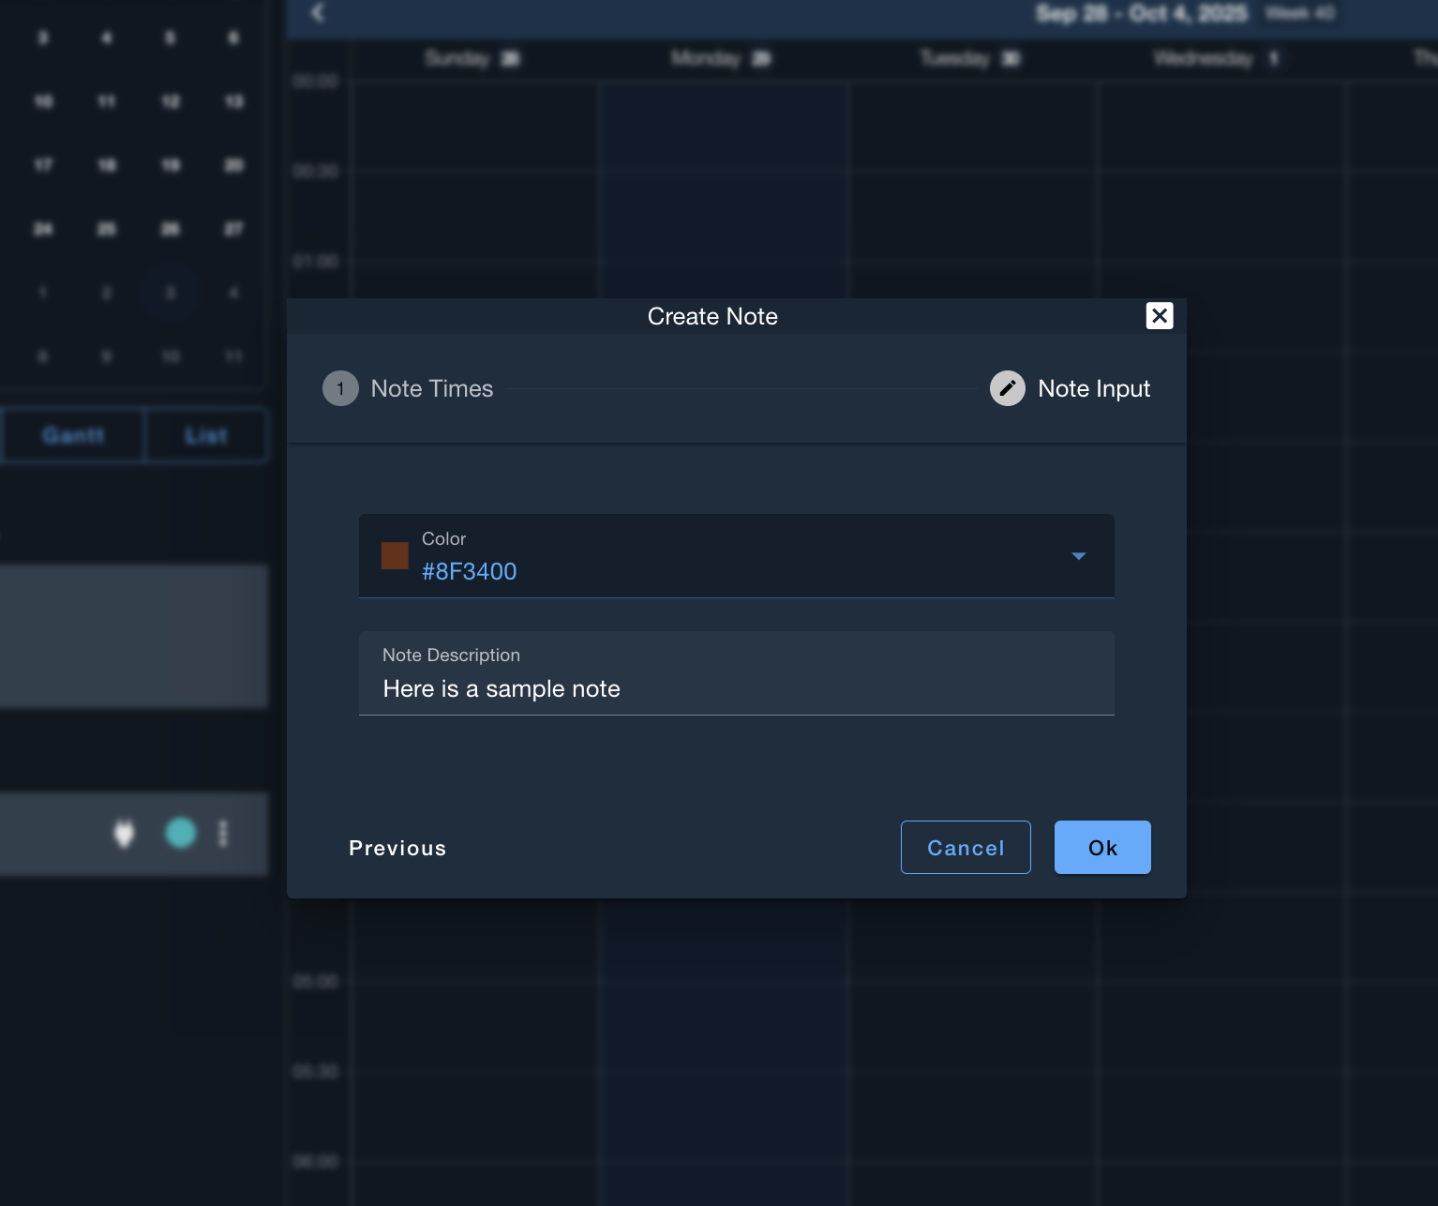The width and height of the screenshot is (1438, 1206).
Task: Click the teal circle icon in sidebar
Action: click(181, 833)
